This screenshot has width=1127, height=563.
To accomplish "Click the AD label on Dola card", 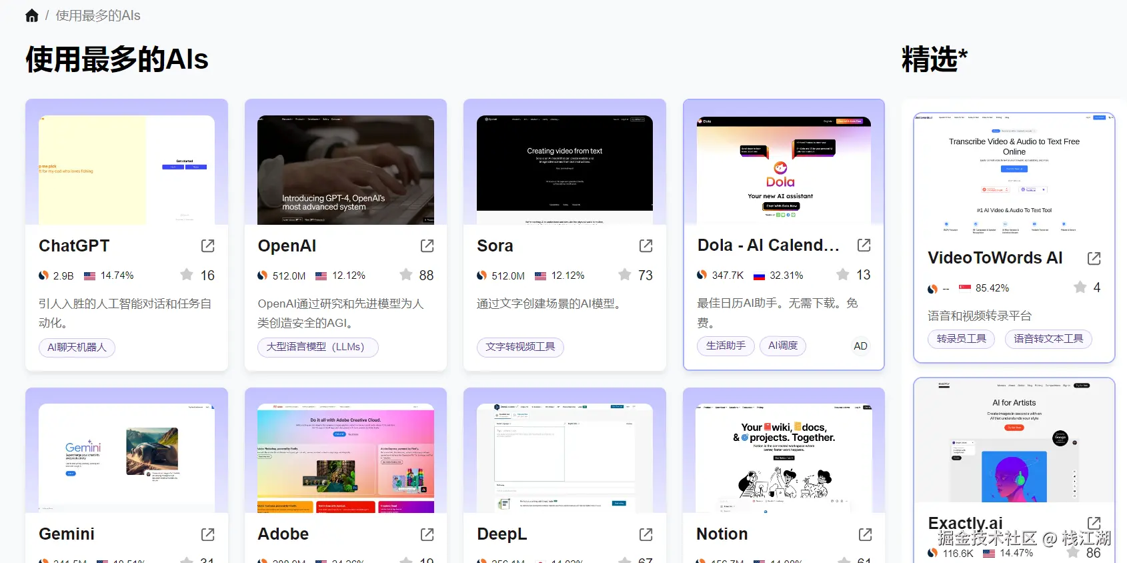I will (860, 346).
